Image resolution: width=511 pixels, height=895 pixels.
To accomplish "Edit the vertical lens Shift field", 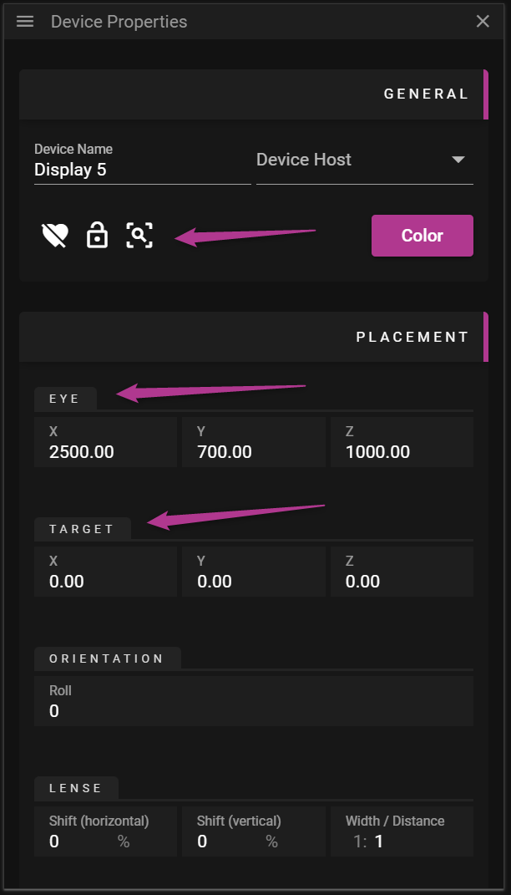I will coord(227,842).
